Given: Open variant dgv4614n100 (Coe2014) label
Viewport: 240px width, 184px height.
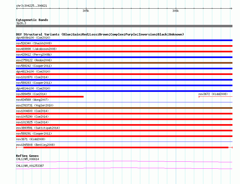Looking at the screenshot, I should 33,88.
